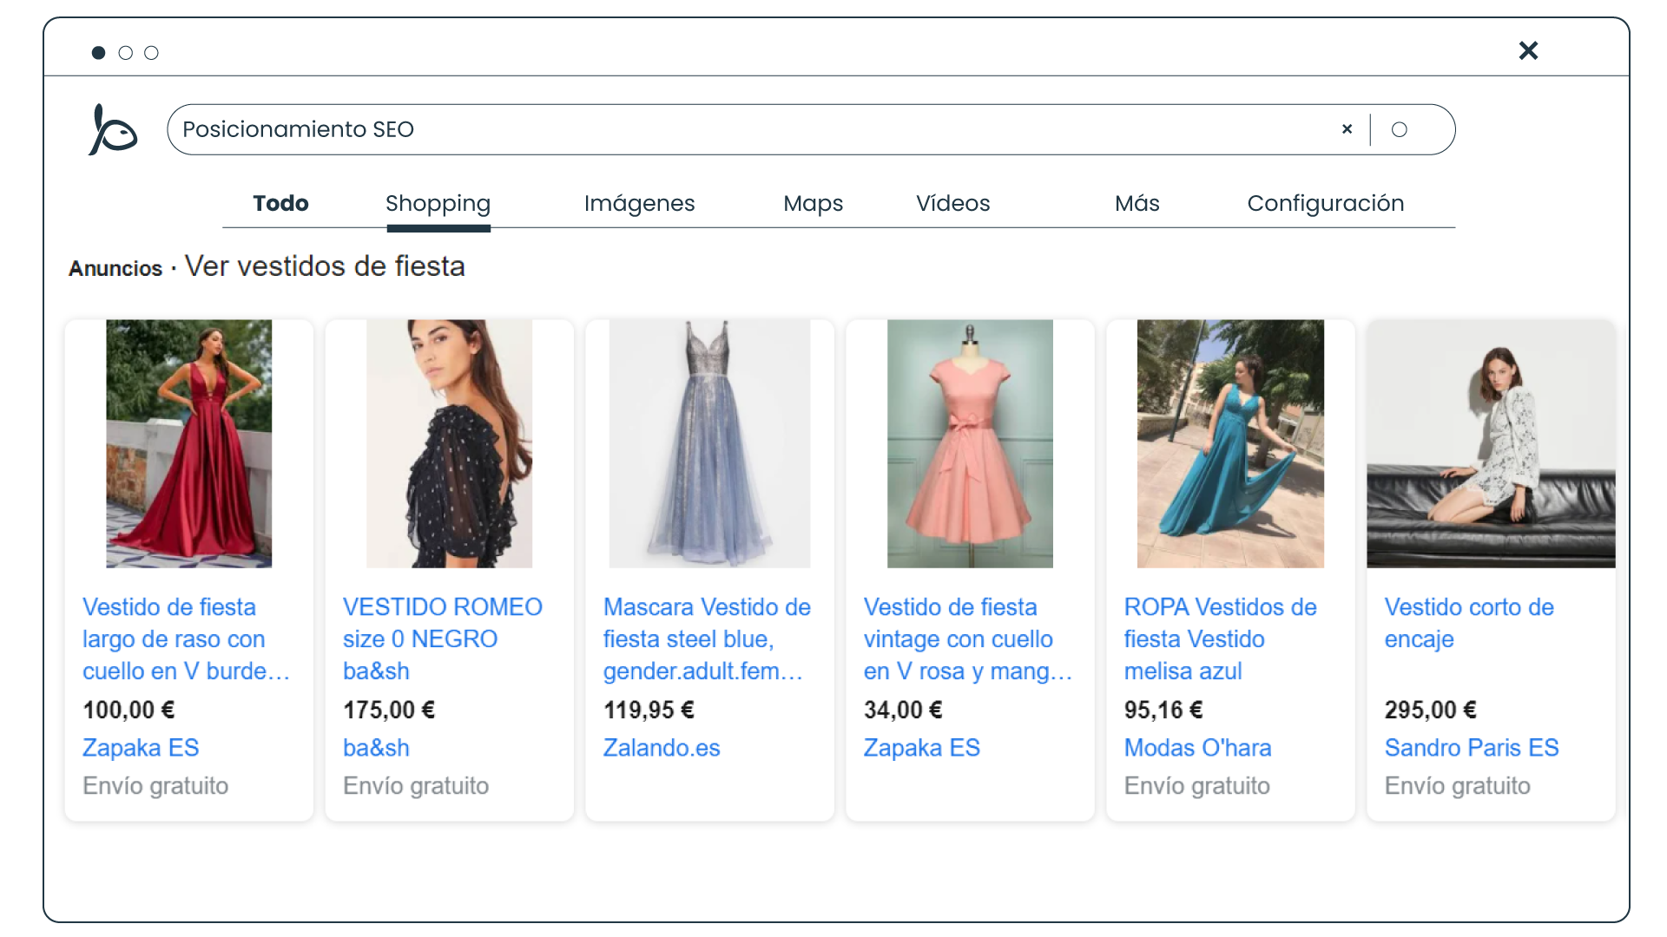Open the Ver vestidos de fiesta ads link

point(325,266)
